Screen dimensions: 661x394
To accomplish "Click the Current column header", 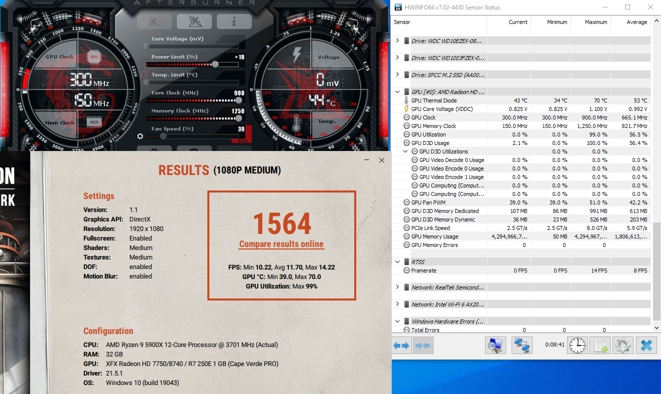I will pyautogui.click(x=509, y=22).
